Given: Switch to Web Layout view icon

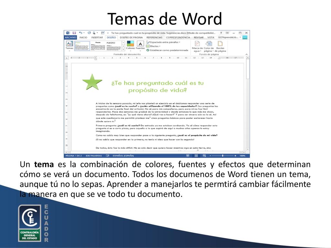Looking at the screenshot, I should coord(204,156).
